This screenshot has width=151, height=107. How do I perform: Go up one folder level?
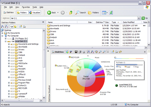(x=71, y=13)
